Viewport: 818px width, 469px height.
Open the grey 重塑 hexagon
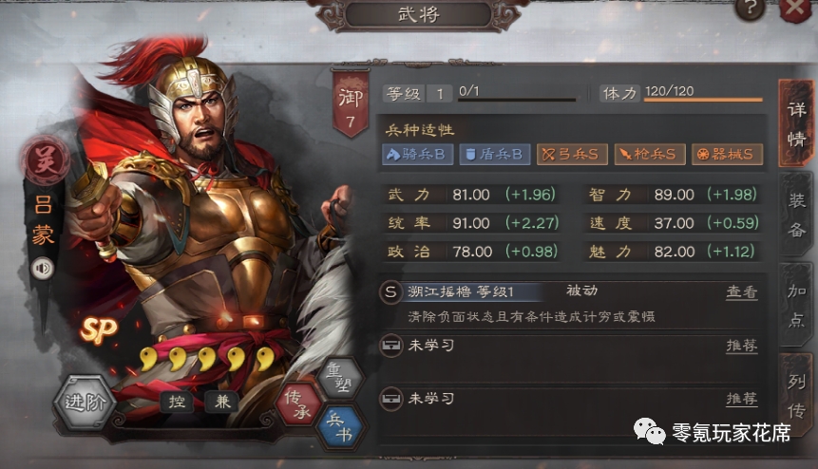click(340, 378)
